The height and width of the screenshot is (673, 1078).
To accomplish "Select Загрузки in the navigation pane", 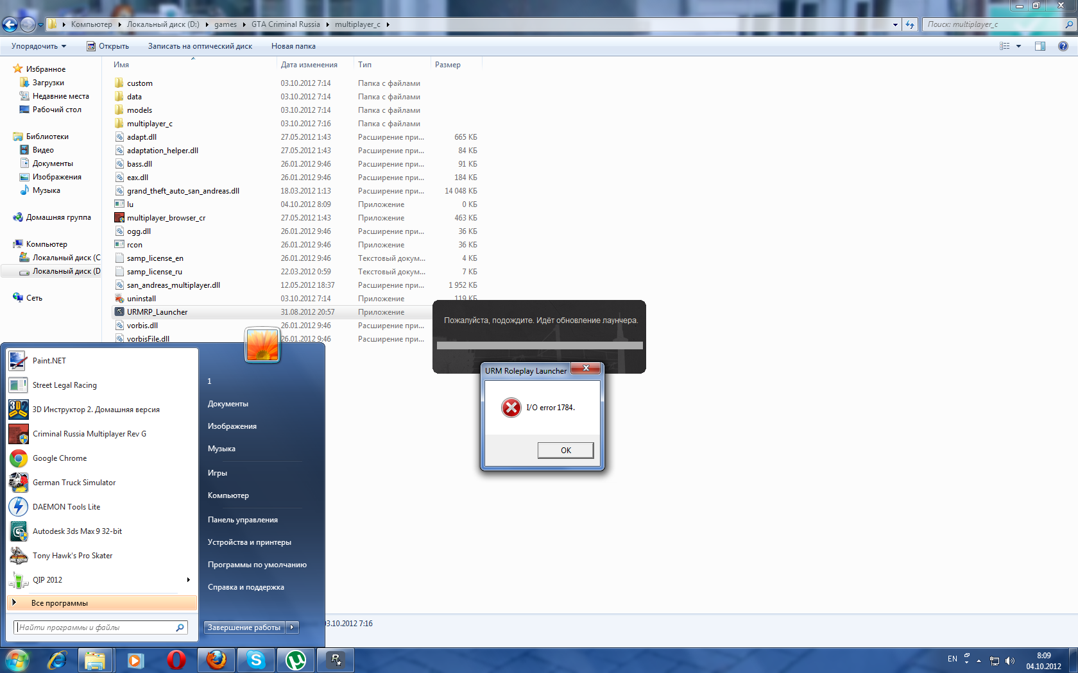I will pos(48,83).
